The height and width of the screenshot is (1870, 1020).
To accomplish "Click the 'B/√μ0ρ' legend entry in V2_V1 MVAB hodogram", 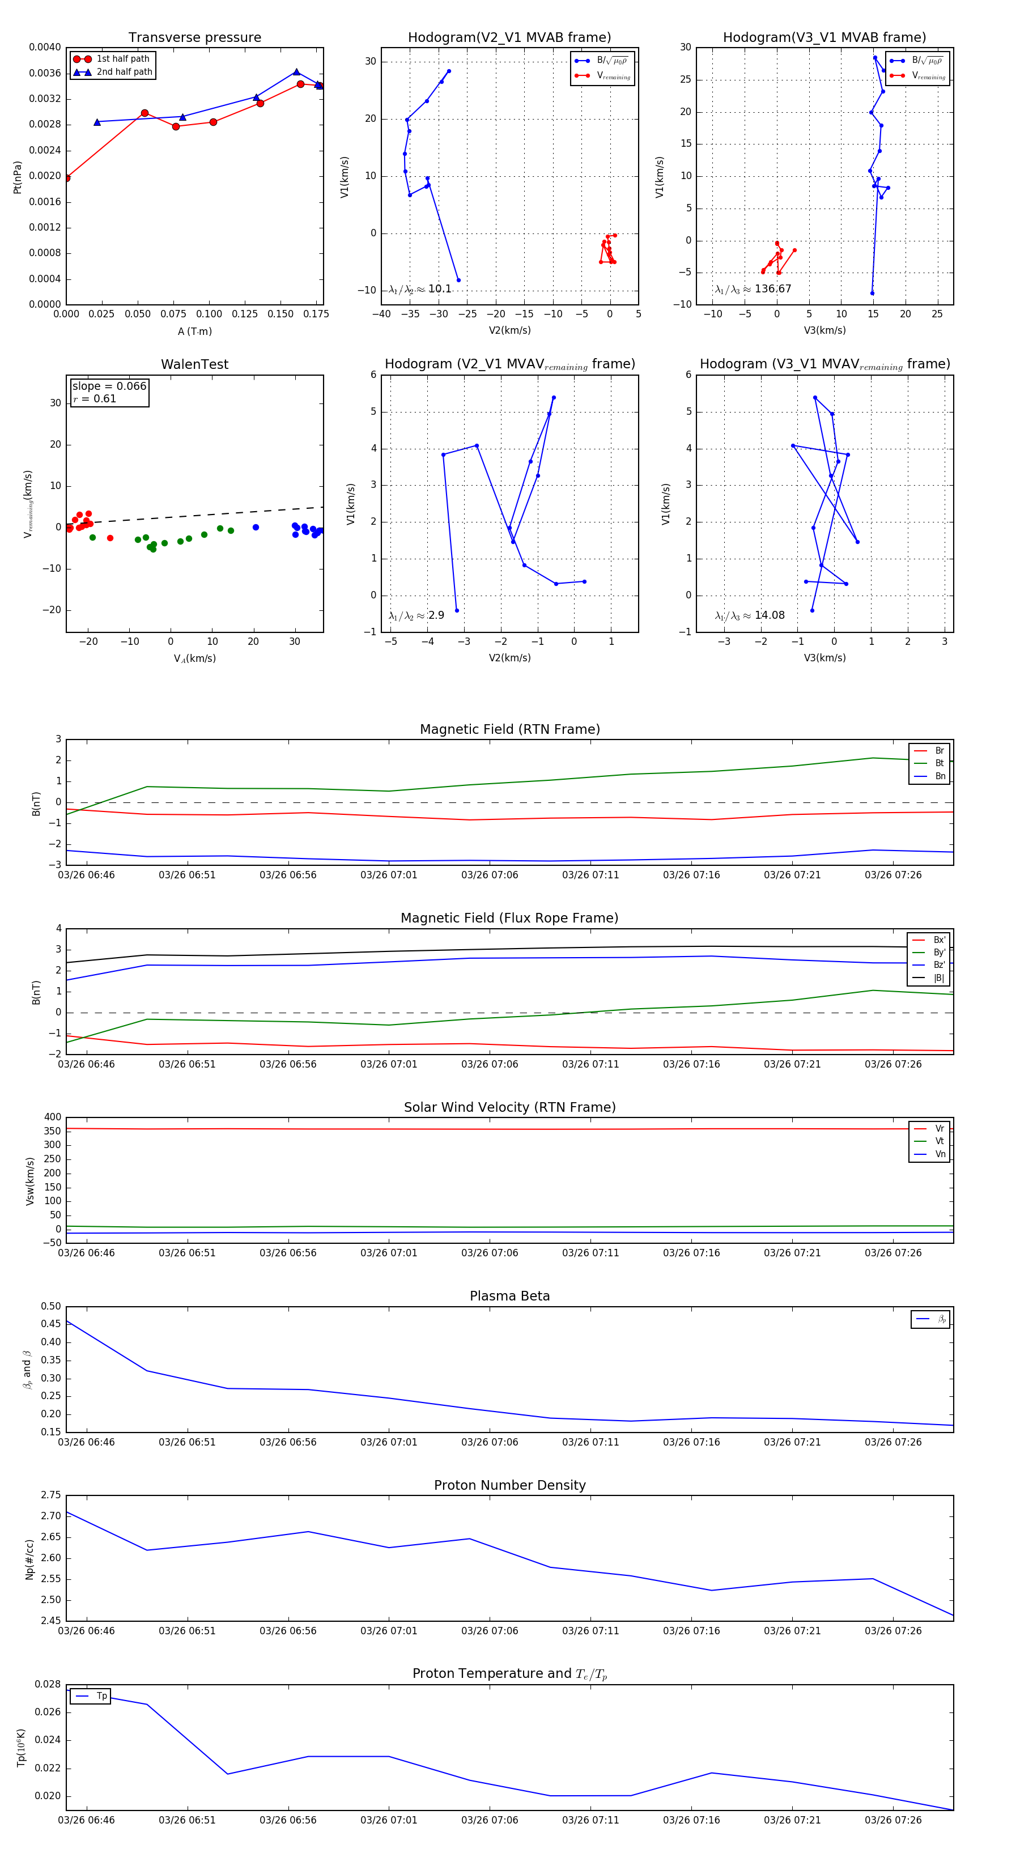I will tap(602, 61).
